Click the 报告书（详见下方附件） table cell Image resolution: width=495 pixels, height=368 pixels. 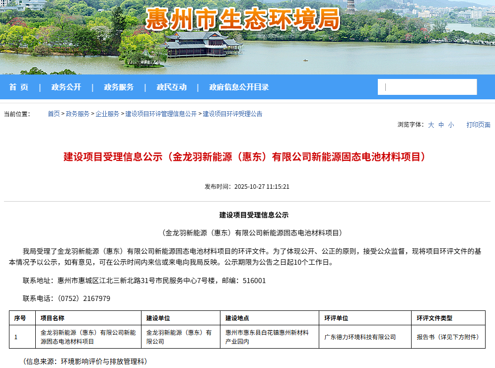coord(448,337)
